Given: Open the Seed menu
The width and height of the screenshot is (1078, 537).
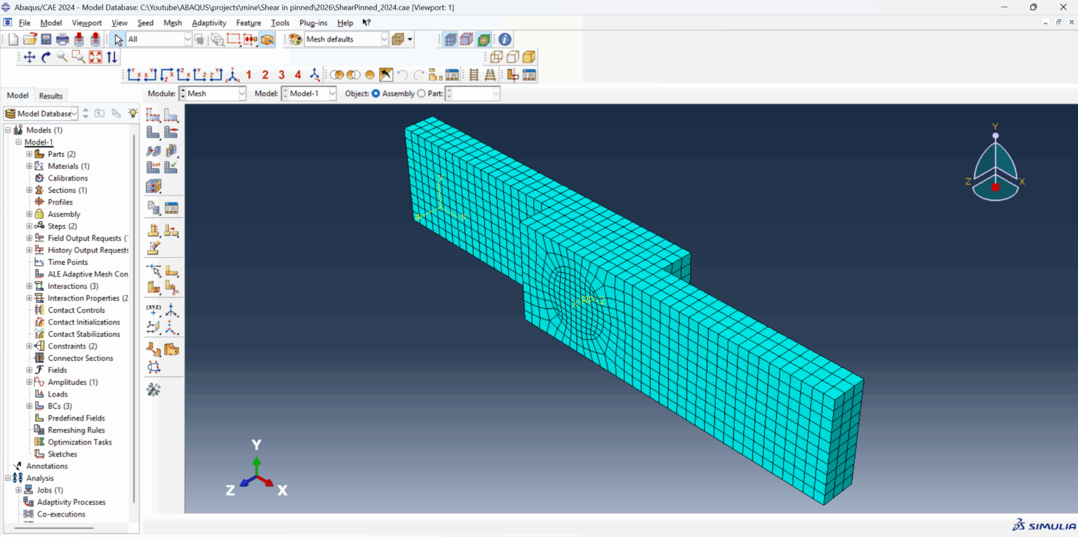Looking at the screenshot, I should 145,22.
